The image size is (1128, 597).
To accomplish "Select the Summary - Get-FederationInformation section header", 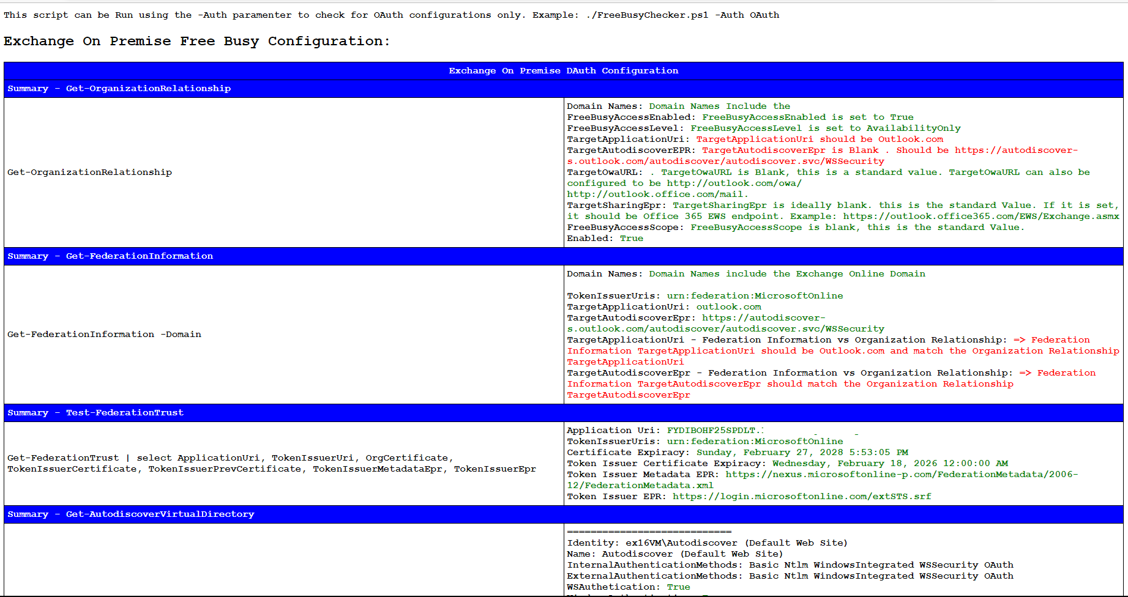I will point(110,256).
